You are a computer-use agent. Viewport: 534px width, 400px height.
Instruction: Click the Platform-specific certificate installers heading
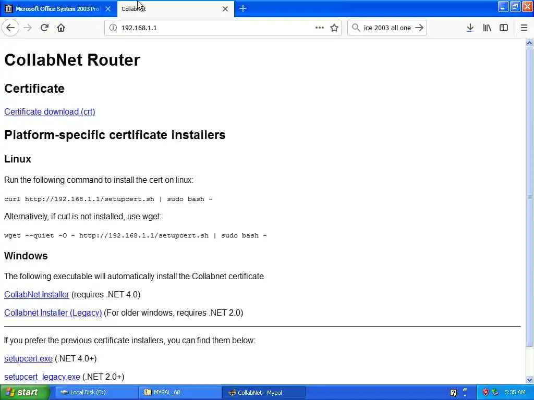(x=115, y=135)
